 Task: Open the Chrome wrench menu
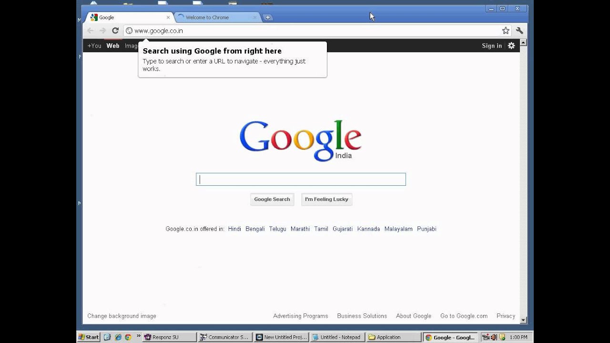point(519,30)
